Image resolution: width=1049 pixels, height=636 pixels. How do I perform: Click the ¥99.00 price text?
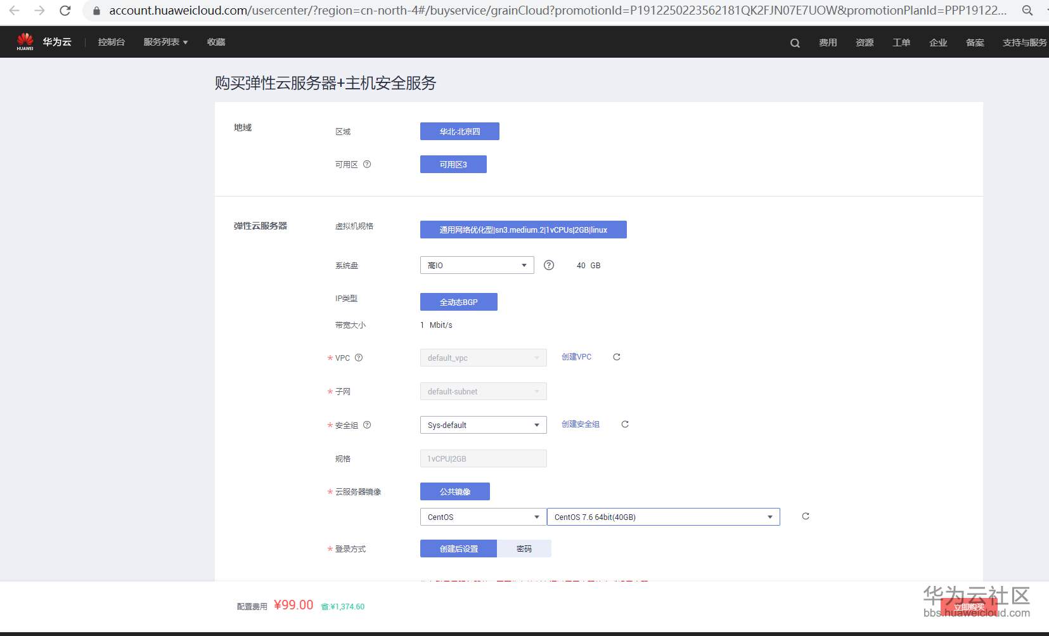(293, 605)
